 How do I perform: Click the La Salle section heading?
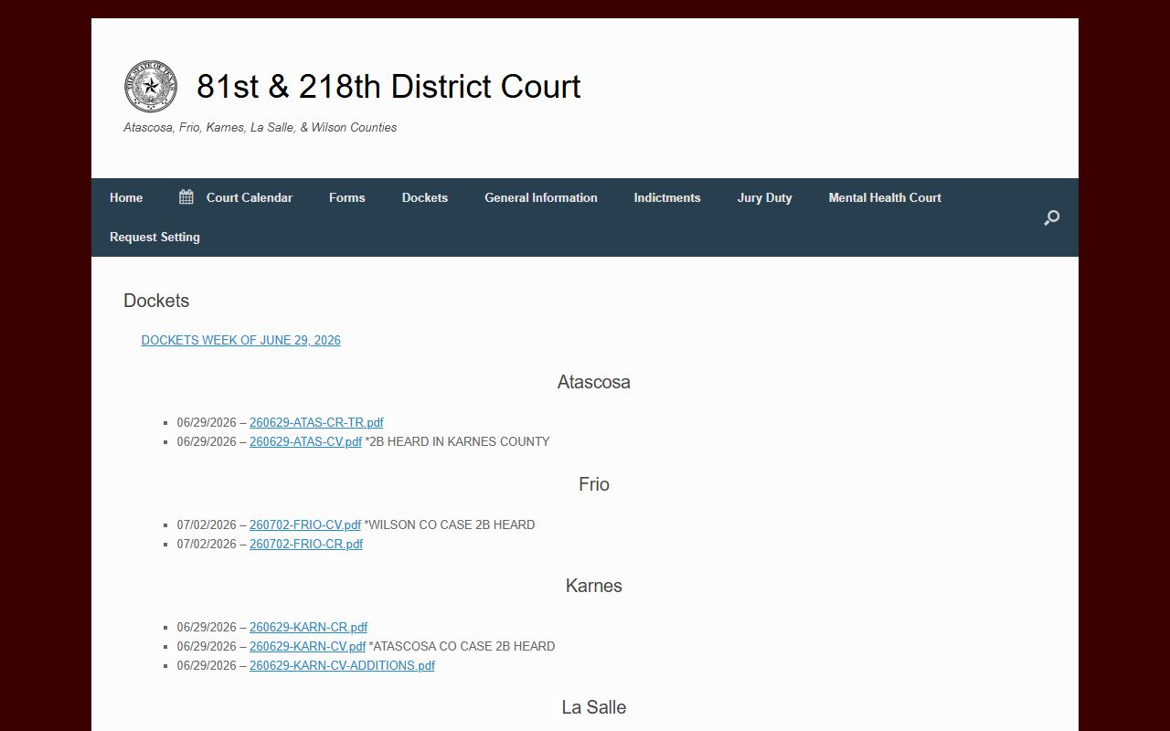594,707
